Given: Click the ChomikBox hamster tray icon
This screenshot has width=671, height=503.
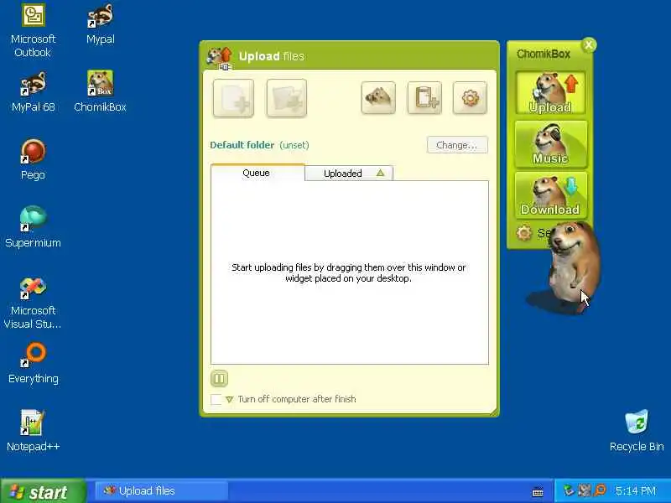Looking at the screenshot, I should tap(585, 490).
